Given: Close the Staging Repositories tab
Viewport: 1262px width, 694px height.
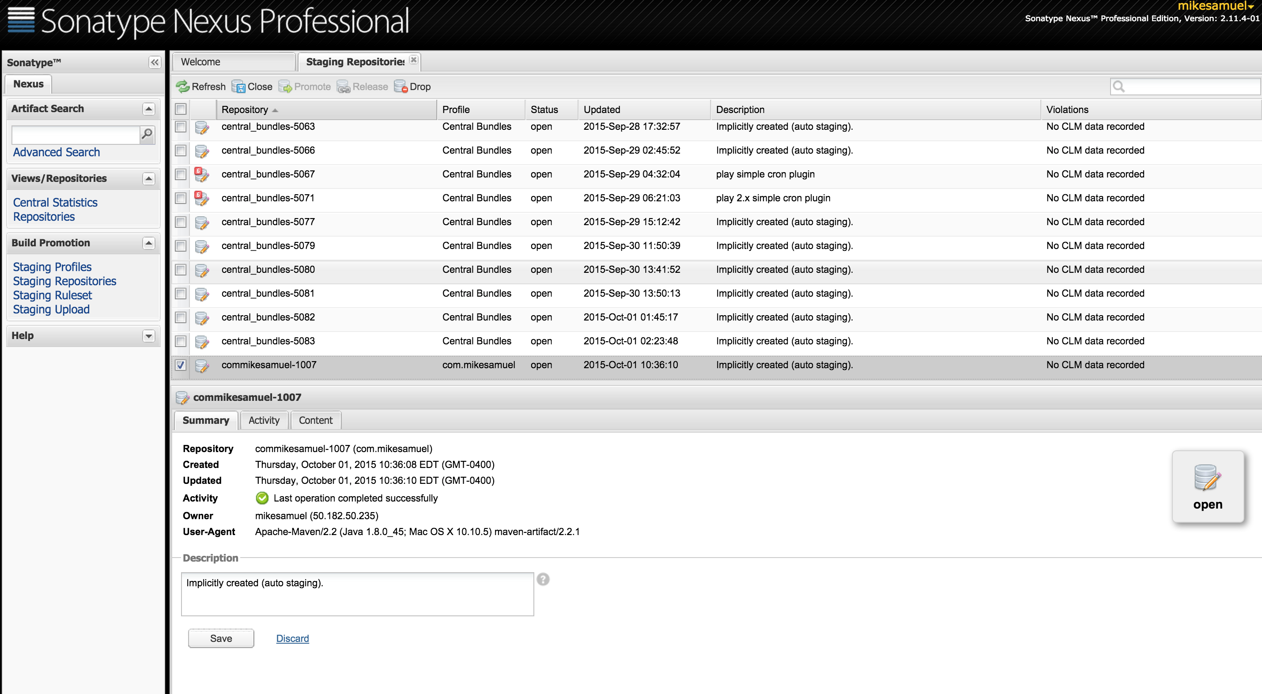Looking at the screenshot, I should [414, 60].
